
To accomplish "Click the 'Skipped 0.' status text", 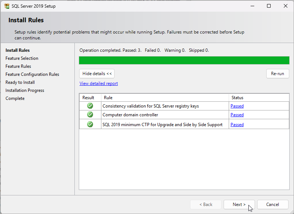I will click(199, 50).
